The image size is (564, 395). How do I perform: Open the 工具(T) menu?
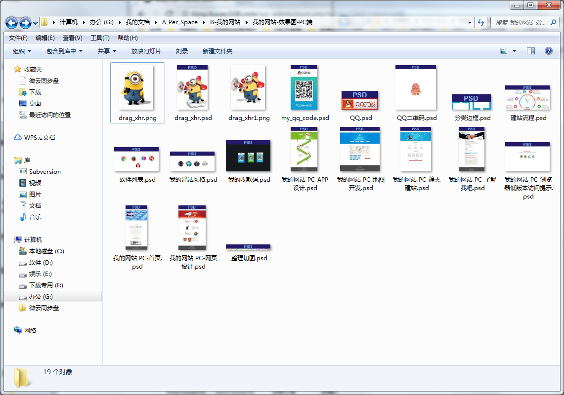[x=100, y=38]
